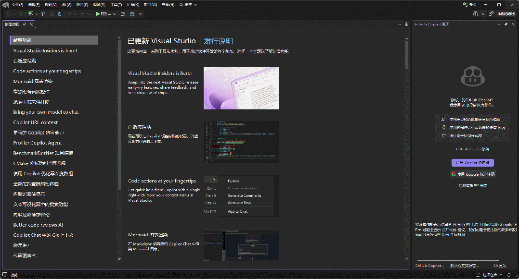Open the Git(G) menu

pos(66,5)
